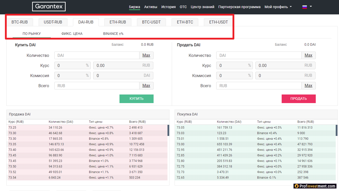Open the Russian flag language selector
Screen dimensions: 339x191
pos(307,7)
